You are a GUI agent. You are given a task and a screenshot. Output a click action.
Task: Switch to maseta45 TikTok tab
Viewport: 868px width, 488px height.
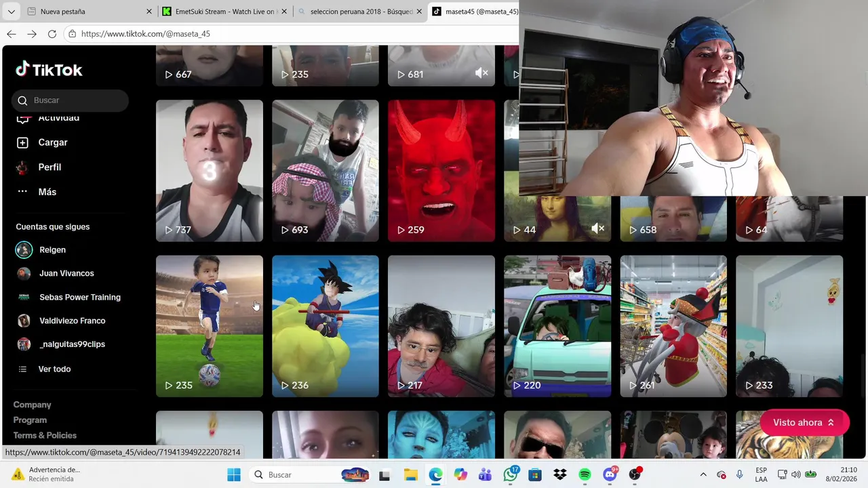(x=474, y=12)
